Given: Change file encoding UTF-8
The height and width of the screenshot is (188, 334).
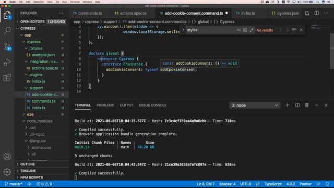Looking at the screenshot, I should 245,184.
